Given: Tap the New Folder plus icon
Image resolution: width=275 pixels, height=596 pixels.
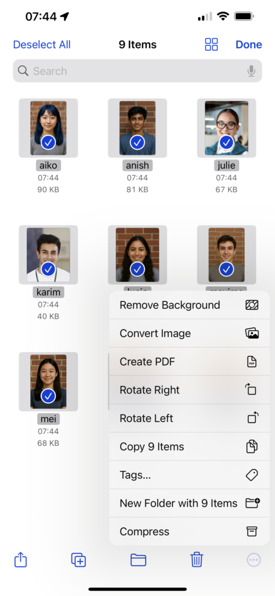Looking at the screenshot, I should pyautogui.click(x=252, y=503).
